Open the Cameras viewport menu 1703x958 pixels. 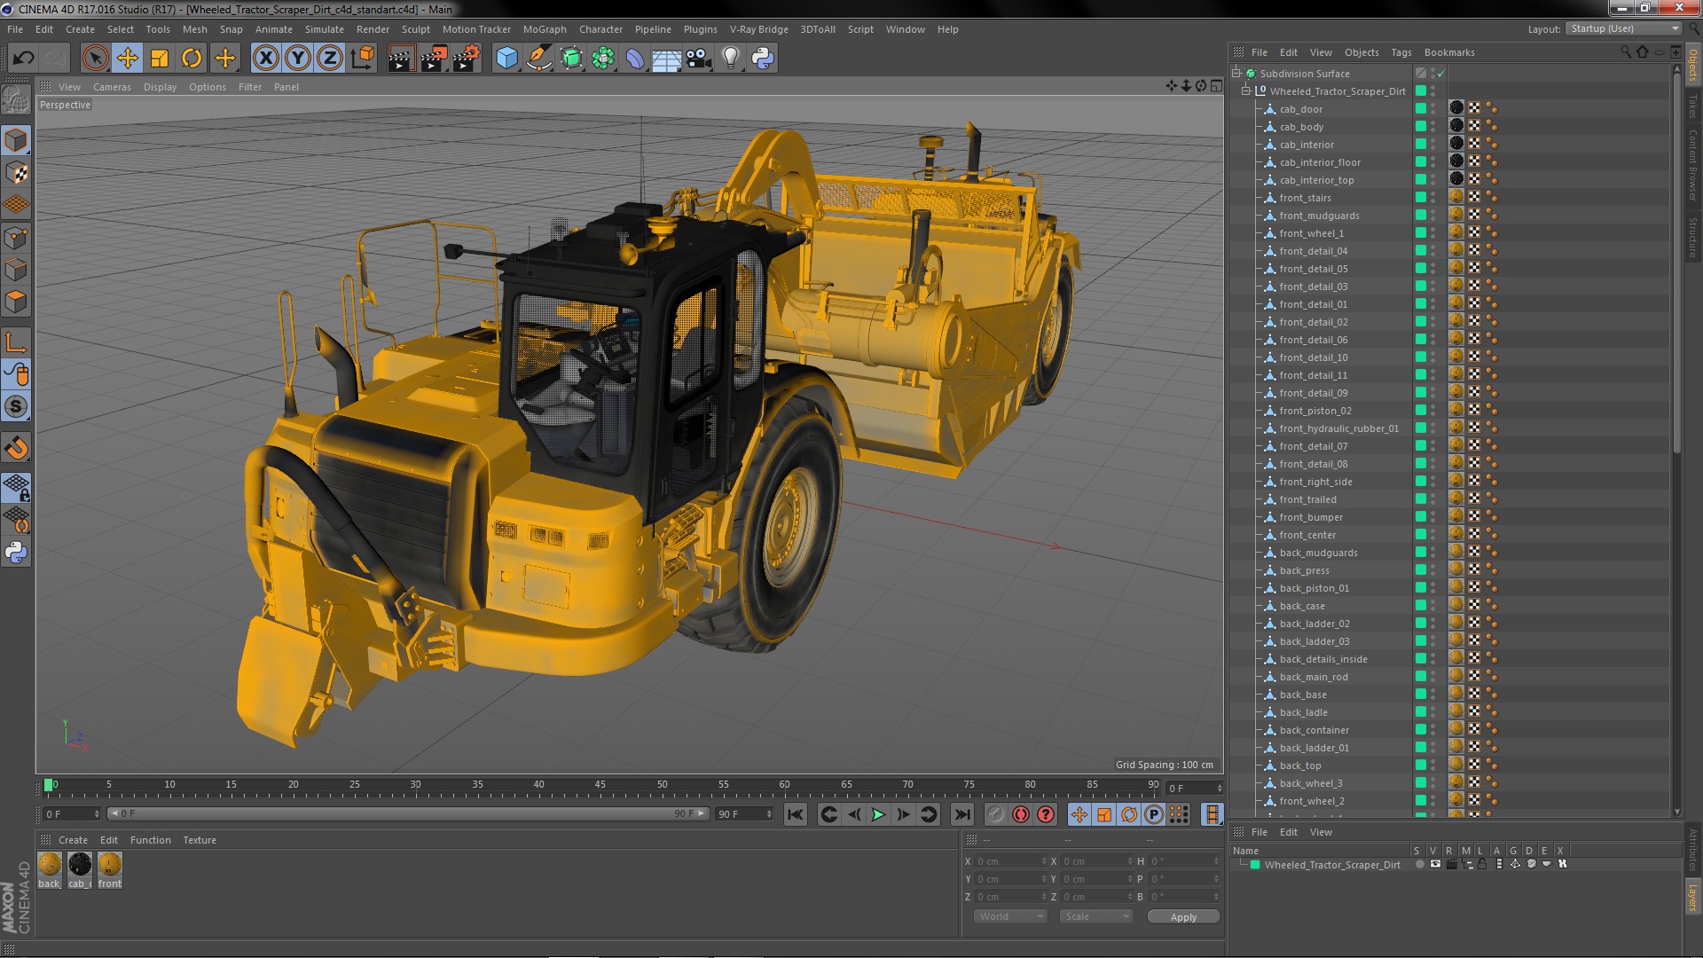[112, 87]
